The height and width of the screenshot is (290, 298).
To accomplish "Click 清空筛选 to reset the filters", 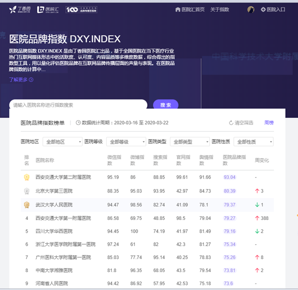I will tap(241, 123).
